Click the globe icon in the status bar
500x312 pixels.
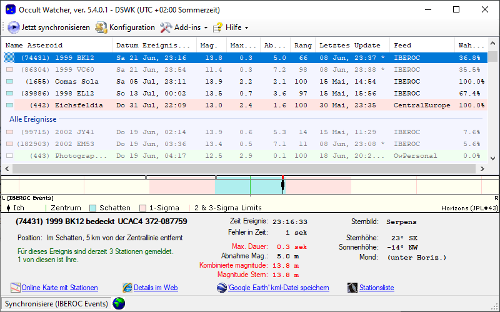(118, 303)
